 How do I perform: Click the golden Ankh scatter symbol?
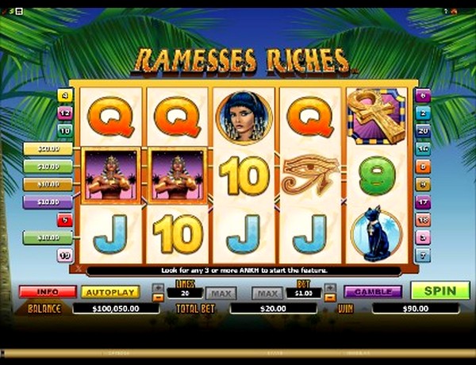[x=377, y=117]
